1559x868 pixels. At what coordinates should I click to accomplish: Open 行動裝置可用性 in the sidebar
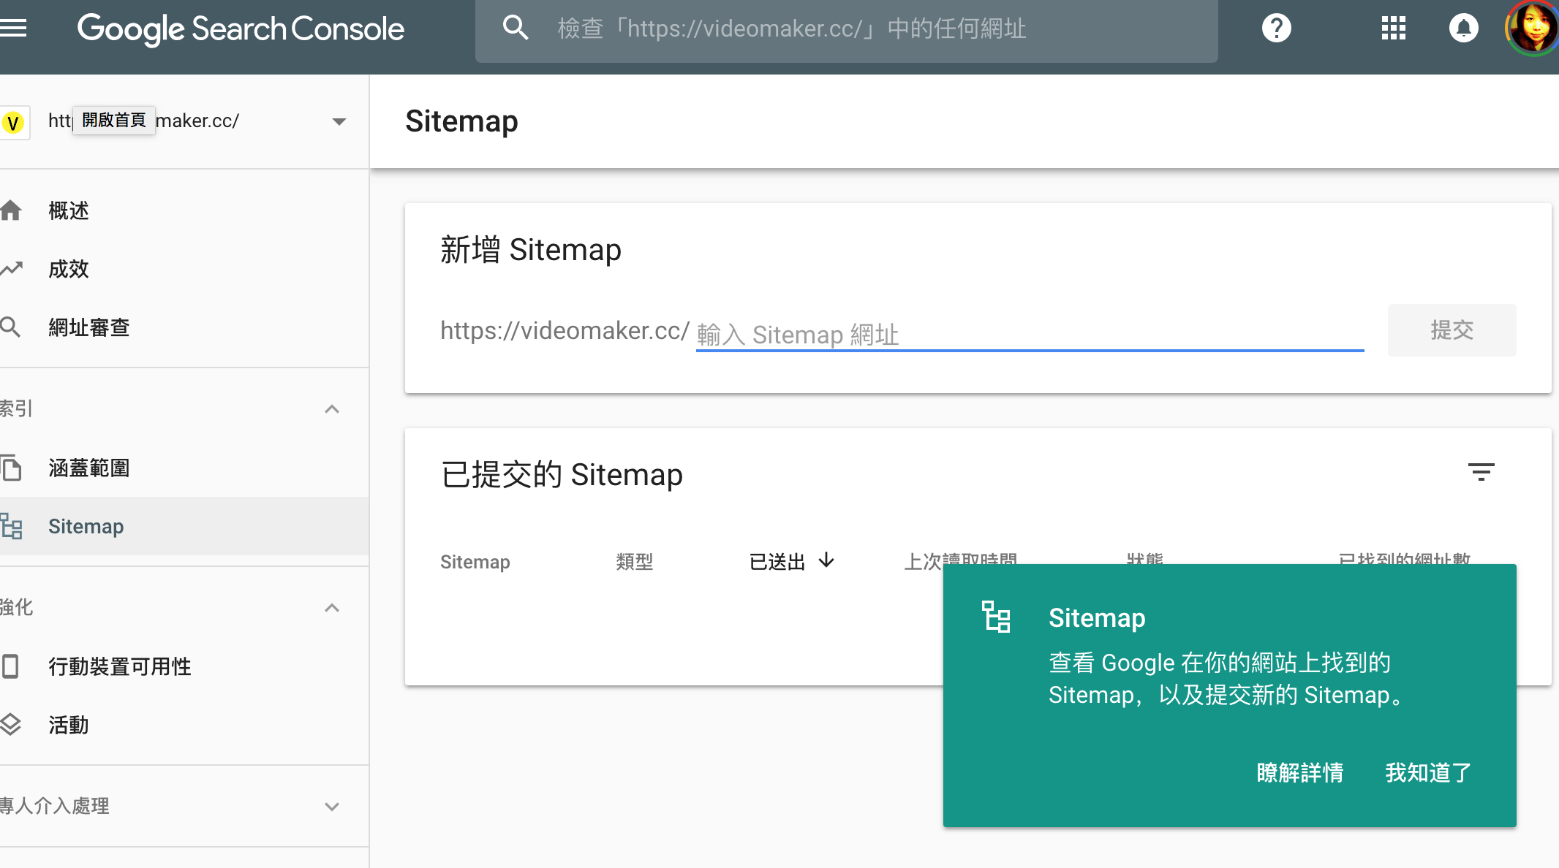point(184,666)
